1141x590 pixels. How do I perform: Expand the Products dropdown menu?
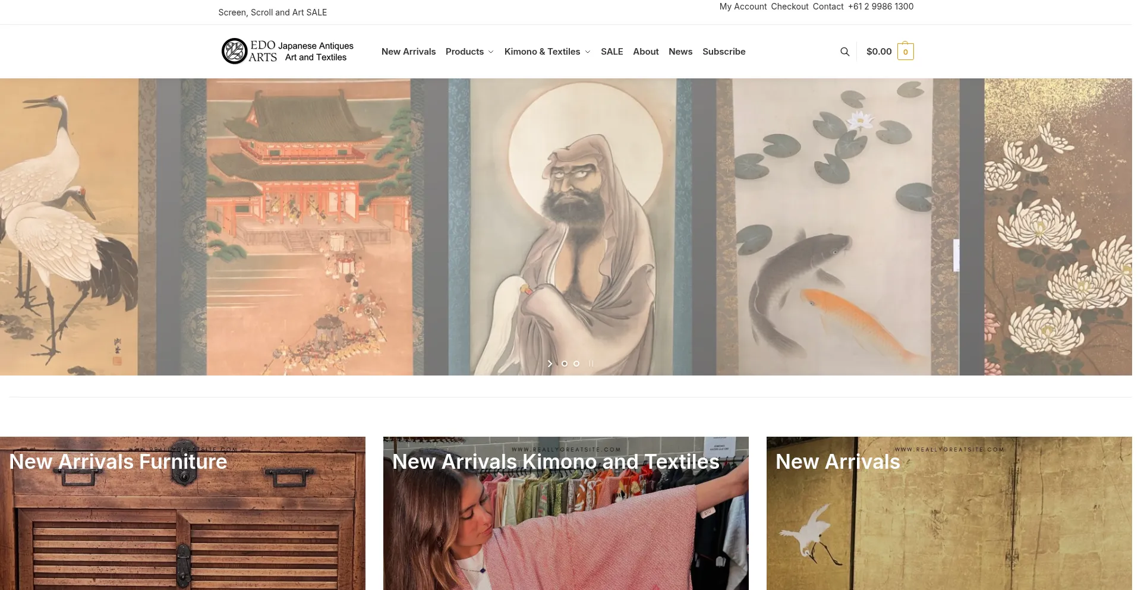click(x=469, y=52)
